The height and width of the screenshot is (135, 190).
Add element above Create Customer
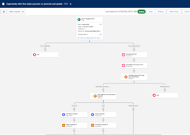tap(103, 109)
